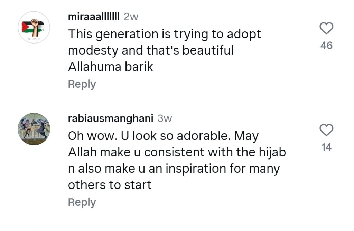354x231 pixels.
Task: Visit the miraaalllllll username link
Action: (x=94, y=17)
